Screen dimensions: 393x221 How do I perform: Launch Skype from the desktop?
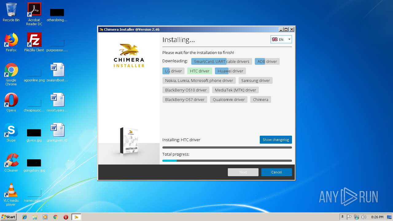(11, 133)
